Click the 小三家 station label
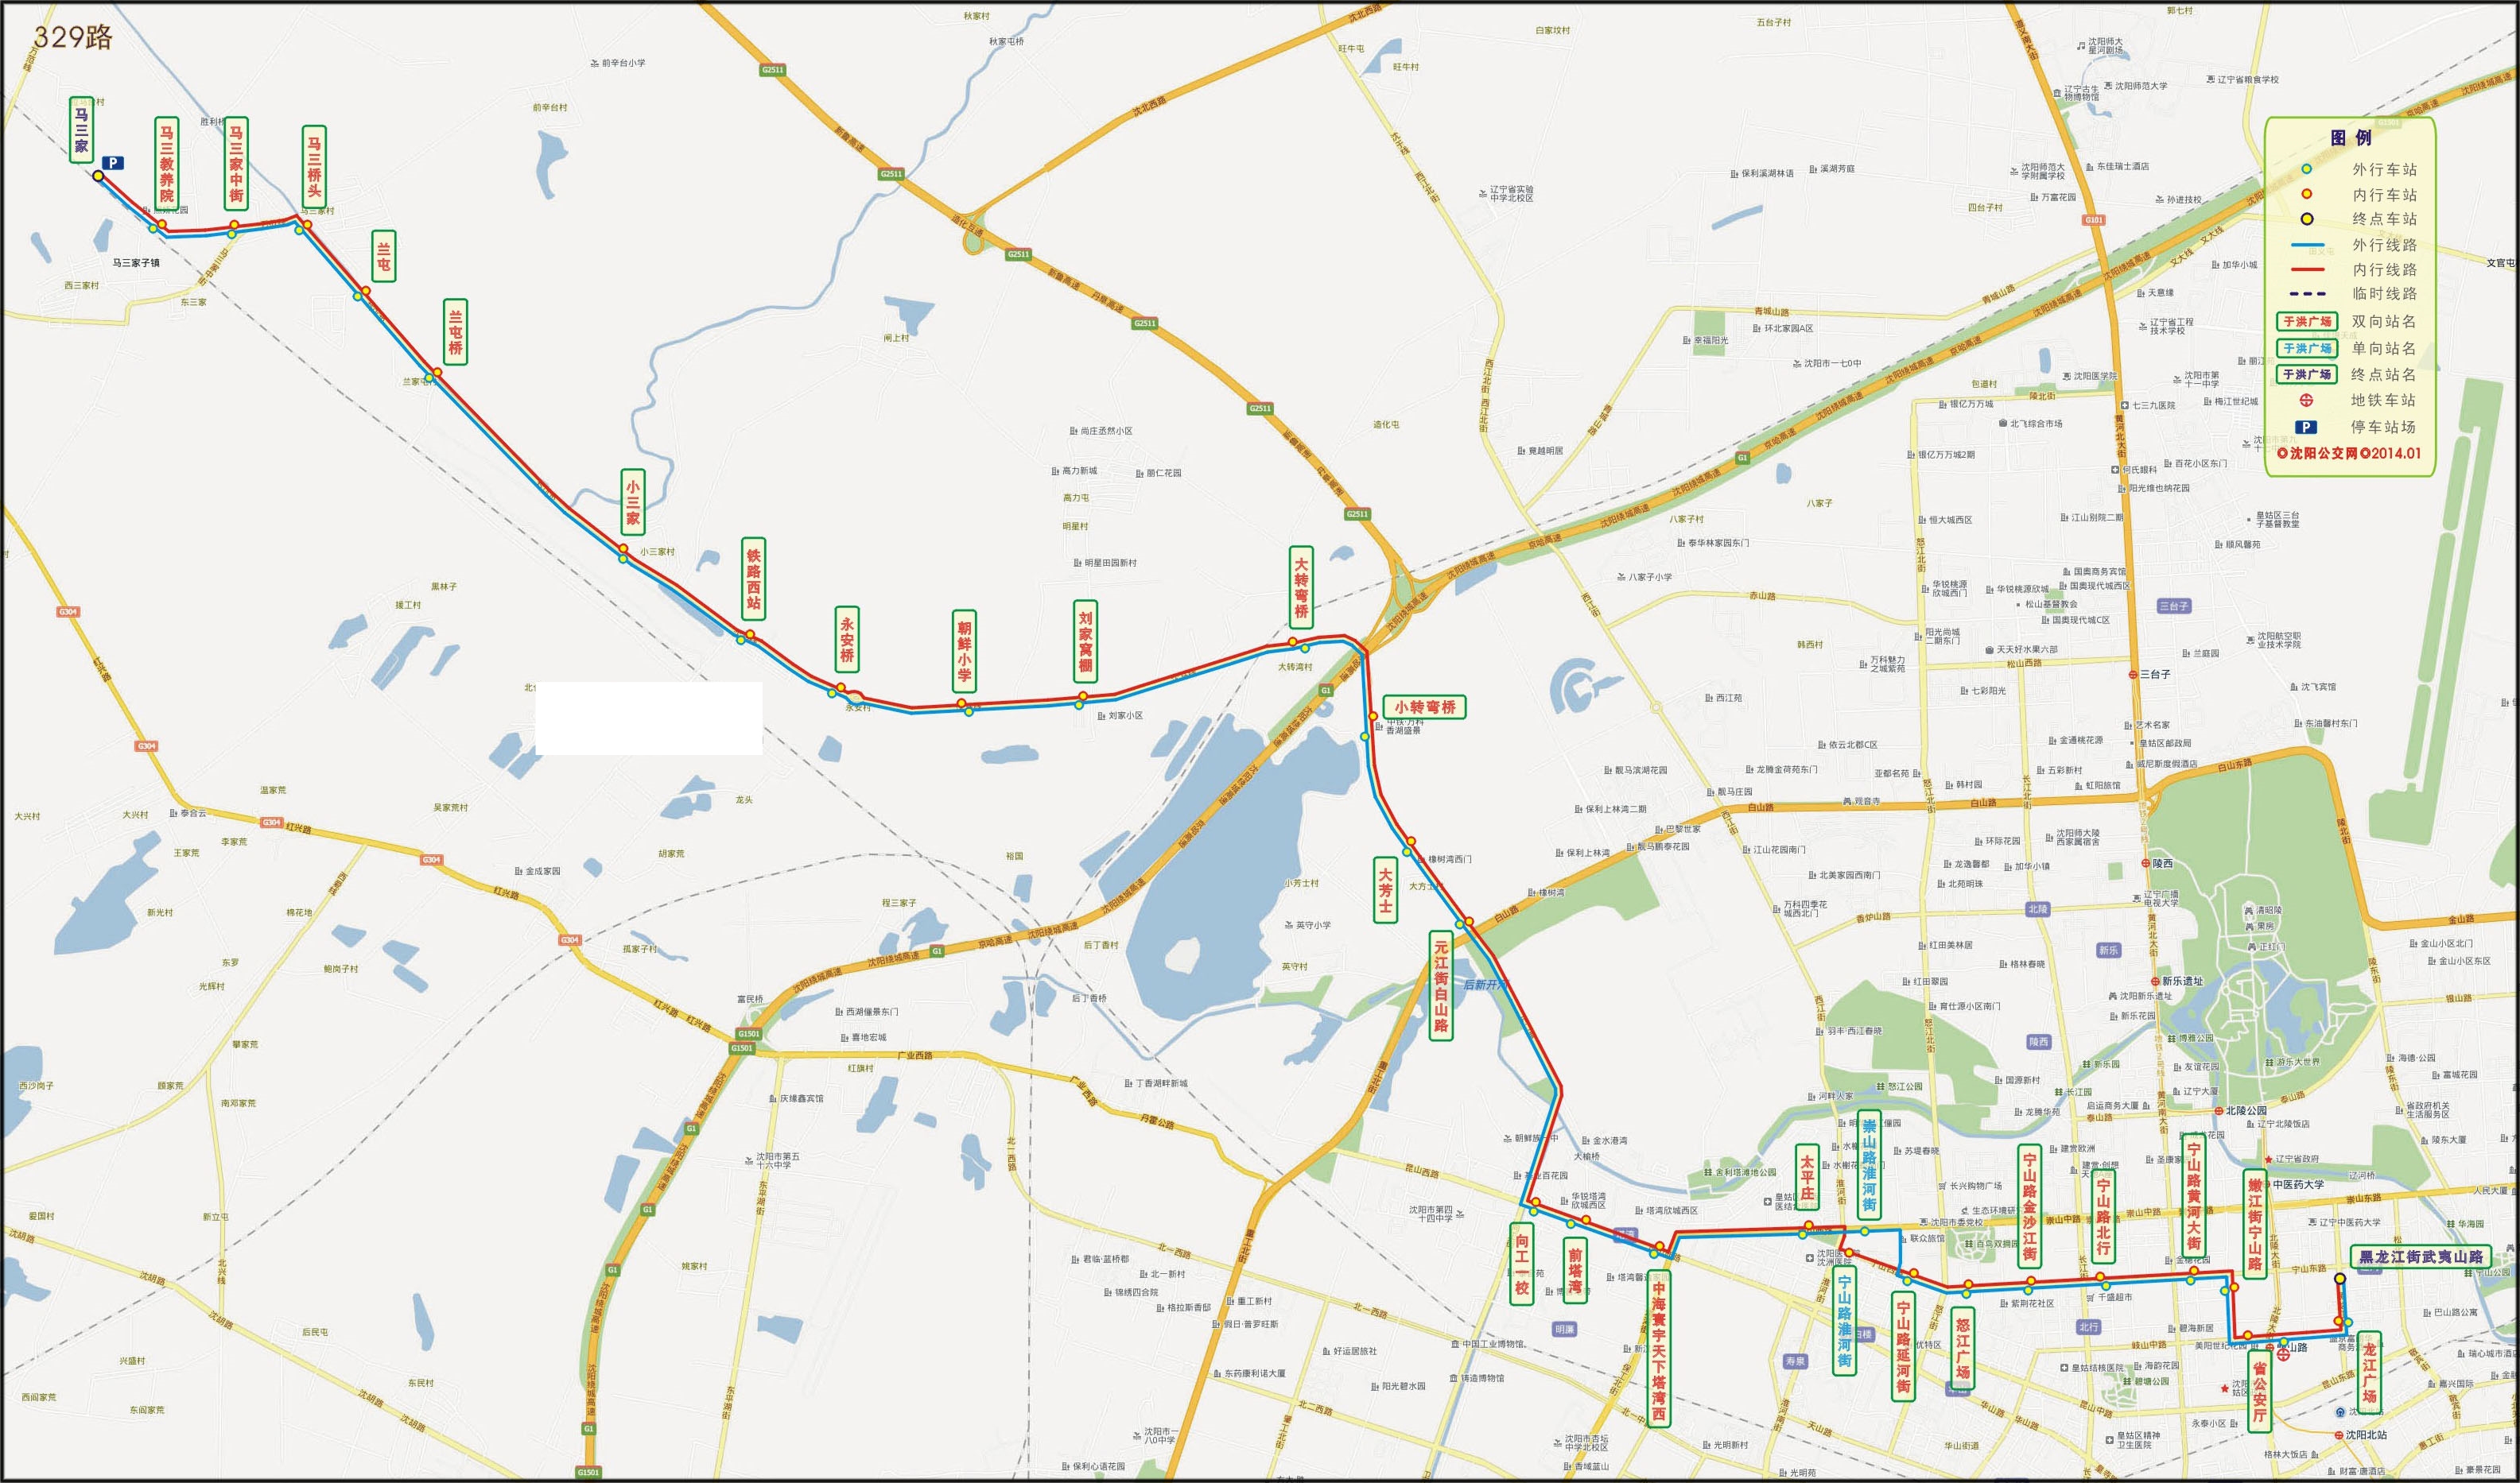The image size is (2520, 1483). click(633, 501)
